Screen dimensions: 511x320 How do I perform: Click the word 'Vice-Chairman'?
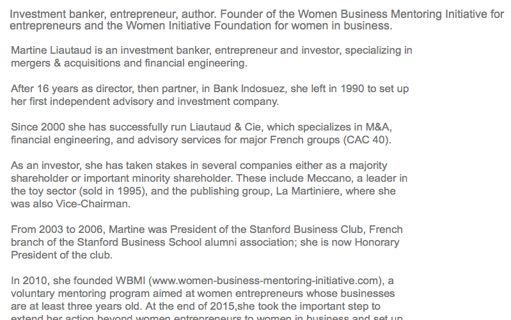(x=91, y=204)
